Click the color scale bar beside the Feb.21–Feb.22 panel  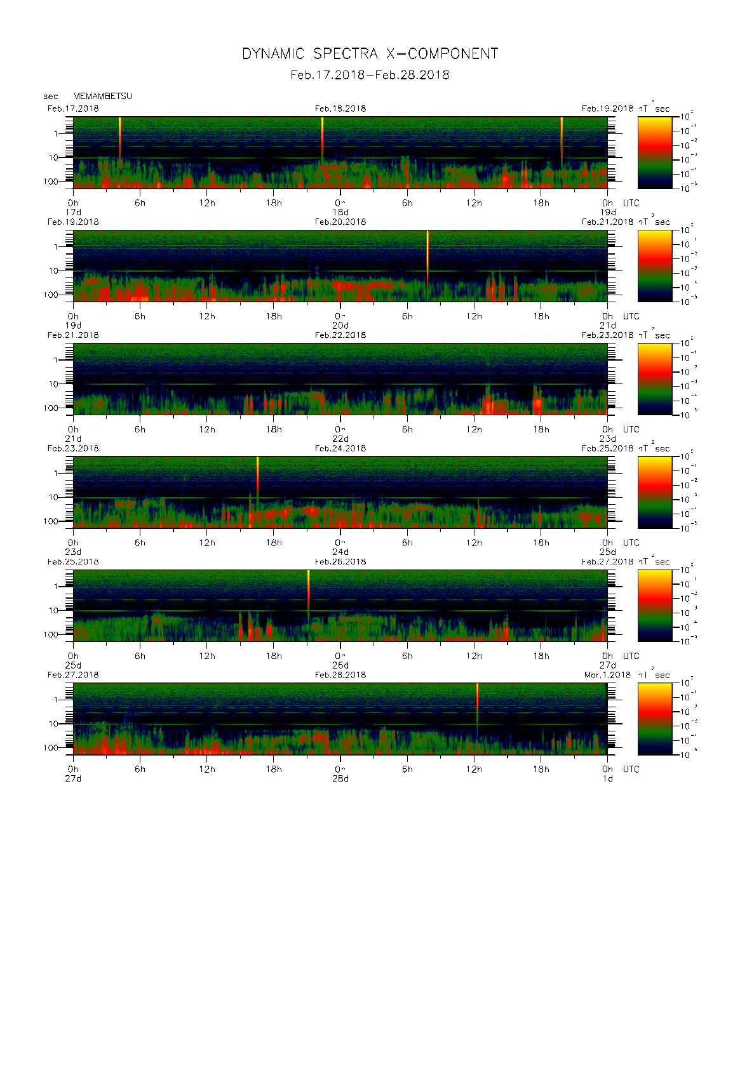[x=655, y=379]
